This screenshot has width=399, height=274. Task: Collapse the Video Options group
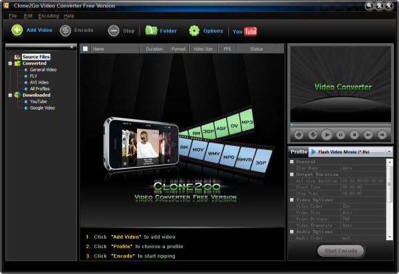click(x=292, y=200)
